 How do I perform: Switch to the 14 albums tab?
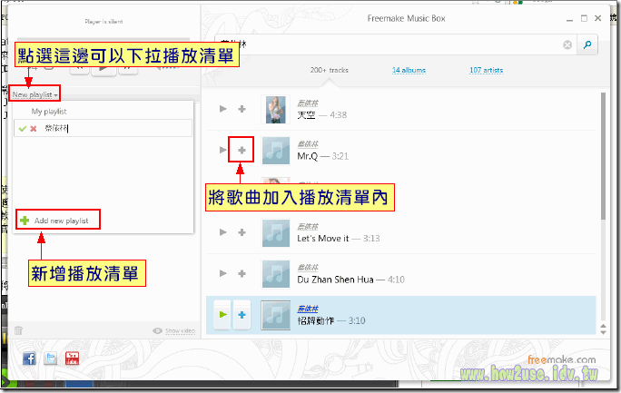pos(409,70)
